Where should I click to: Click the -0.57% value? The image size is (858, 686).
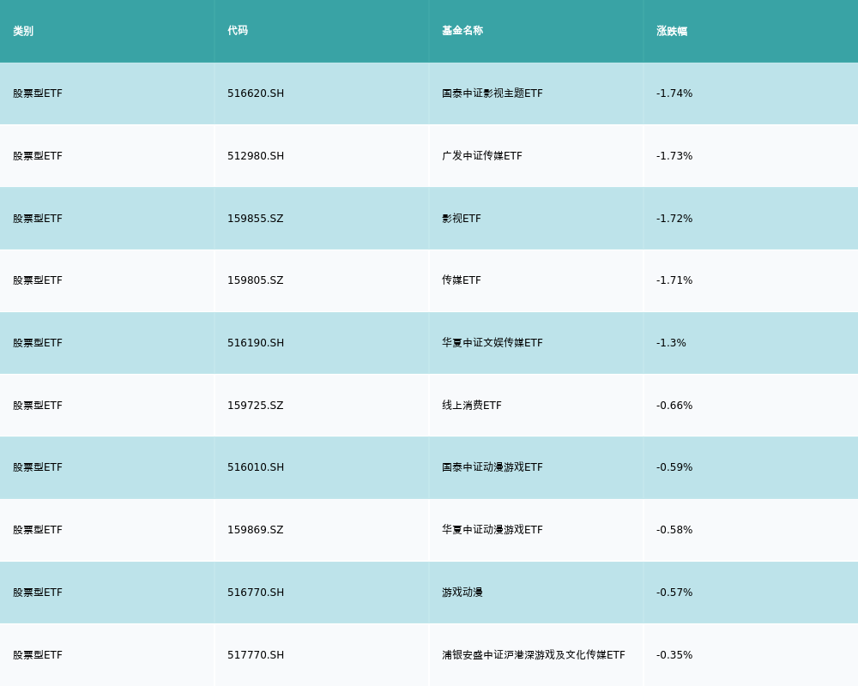(x=674, y=593)
